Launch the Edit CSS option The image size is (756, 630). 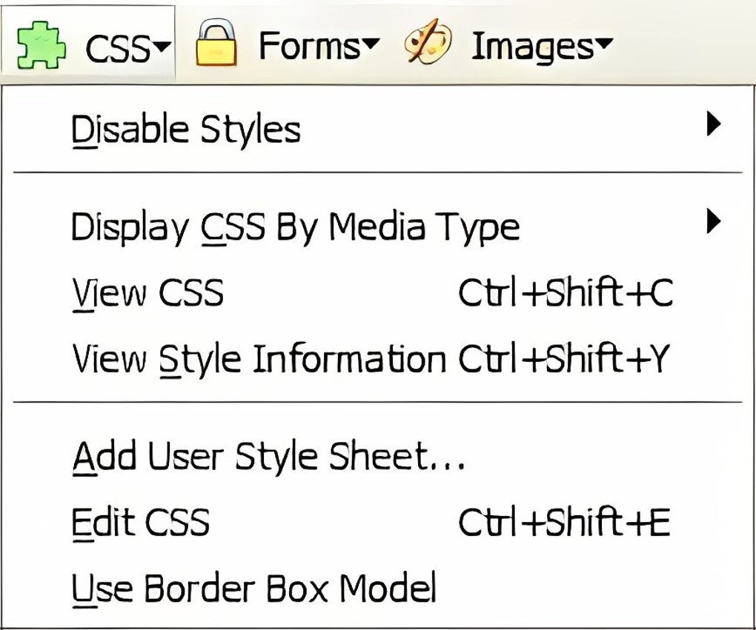(141, 523)
